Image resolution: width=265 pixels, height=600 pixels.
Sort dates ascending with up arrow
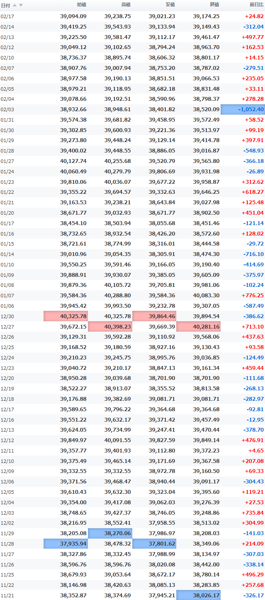(15, 5)
